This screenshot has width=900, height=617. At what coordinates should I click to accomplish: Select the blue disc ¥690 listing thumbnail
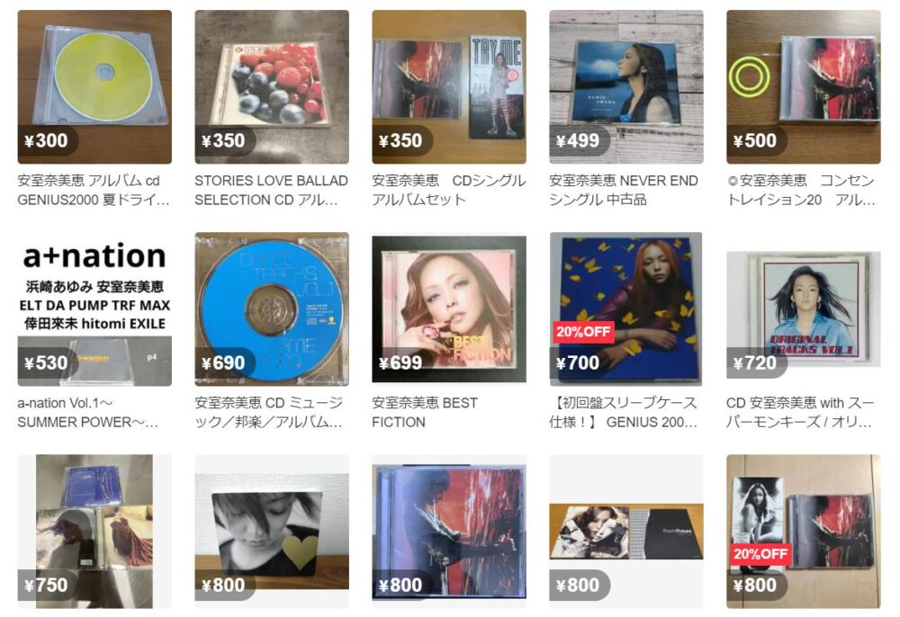(272, 309)
